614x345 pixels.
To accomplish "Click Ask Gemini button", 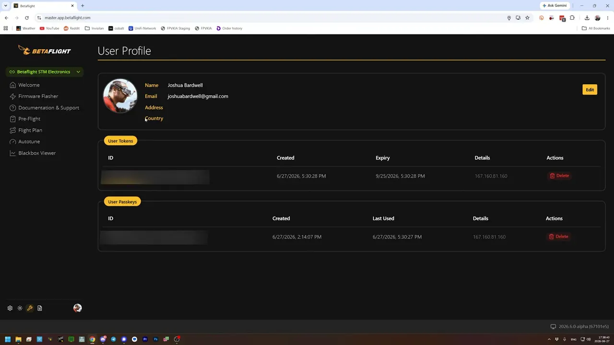I will pyautogui.click(x=554, y=6).
